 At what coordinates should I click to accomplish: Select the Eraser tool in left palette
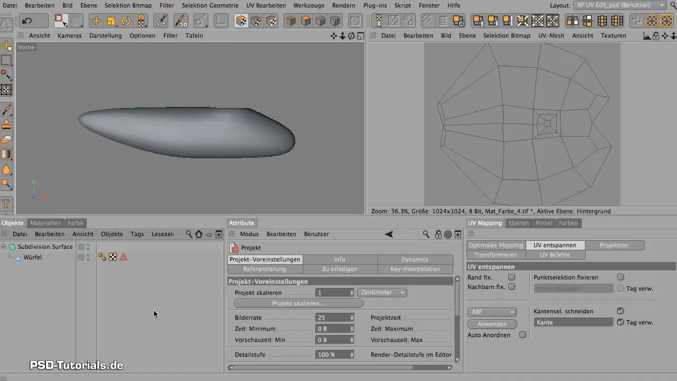7,140
